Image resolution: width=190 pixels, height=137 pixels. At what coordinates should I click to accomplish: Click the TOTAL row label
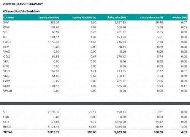(8, 132)
